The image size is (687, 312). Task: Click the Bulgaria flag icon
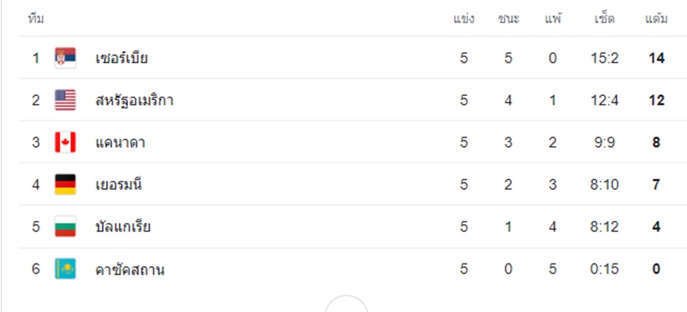click(x=65, y=227)
